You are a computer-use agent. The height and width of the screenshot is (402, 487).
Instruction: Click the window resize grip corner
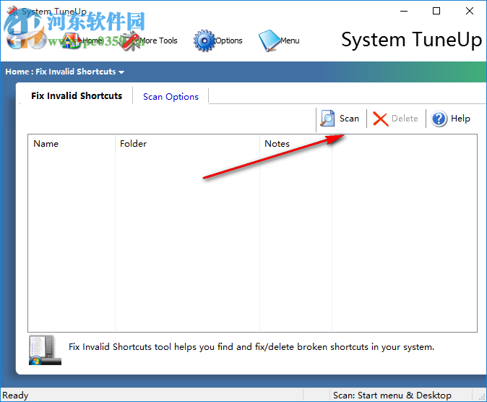pos(482,396)
